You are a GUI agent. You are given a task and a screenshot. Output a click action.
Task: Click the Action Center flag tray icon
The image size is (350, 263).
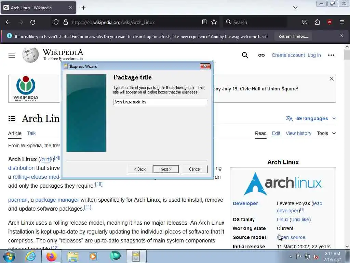[299, 256]
